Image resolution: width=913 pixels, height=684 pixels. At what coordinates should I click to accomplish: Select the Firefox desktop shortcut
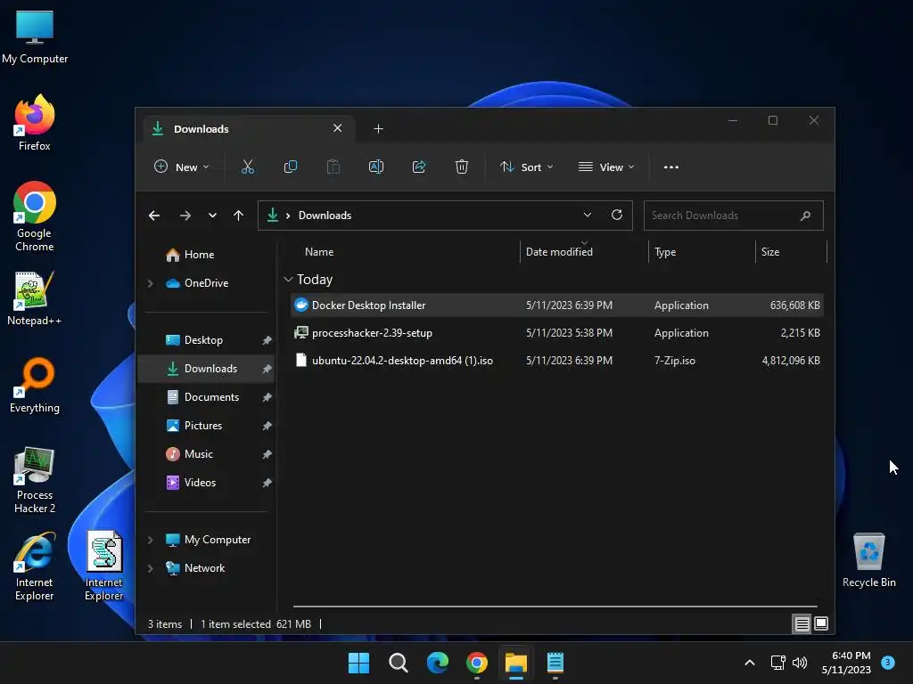[35, 123]
